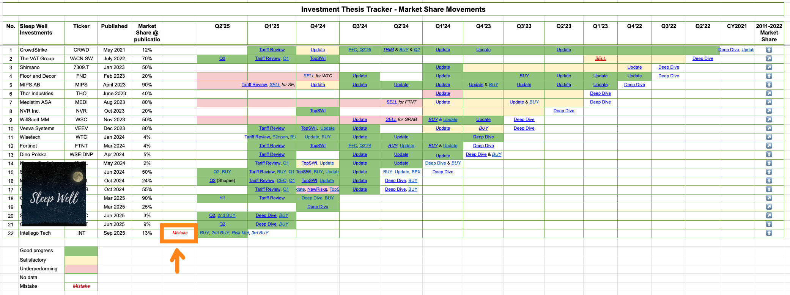Click the pink Underperforming legend swatch
Image resolution: width=790 pixels, height=295 pixels.
coord(81,269)
